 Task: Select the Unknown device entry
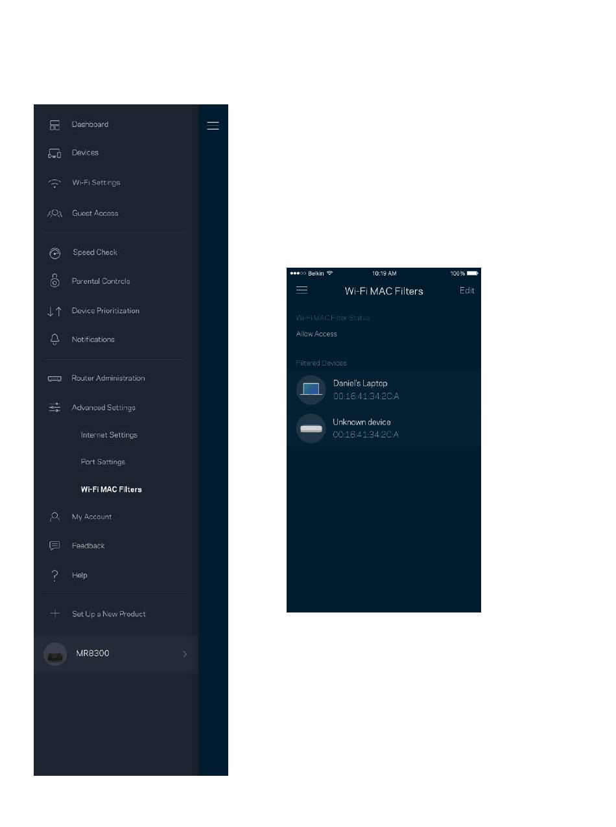[383, 428]
